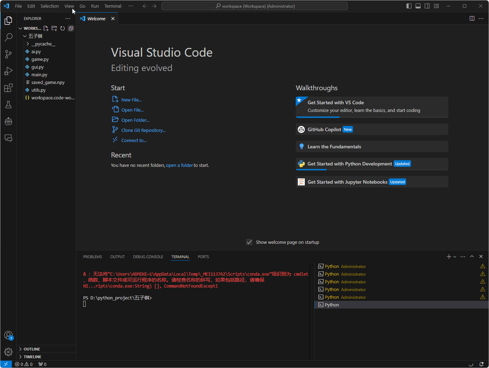
Task: Refresh the Explorer file tree
Action: tap(63, 28)
